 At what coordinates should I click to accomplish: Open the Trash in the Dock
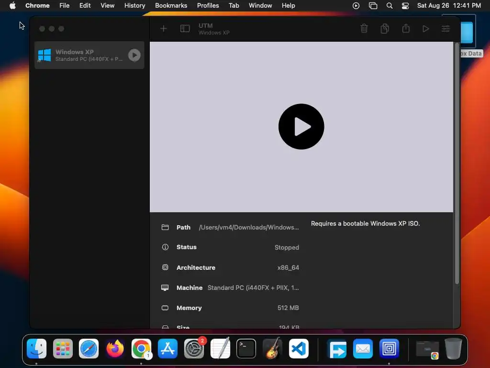453,349
